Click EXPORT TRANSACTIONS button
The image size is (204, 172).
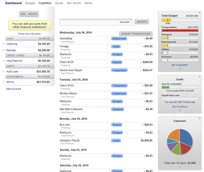click(136, 34)
